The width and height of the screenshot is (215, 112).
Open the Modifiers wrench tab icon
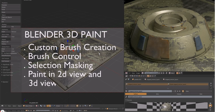pyautogui.click(x=144, y=76)
